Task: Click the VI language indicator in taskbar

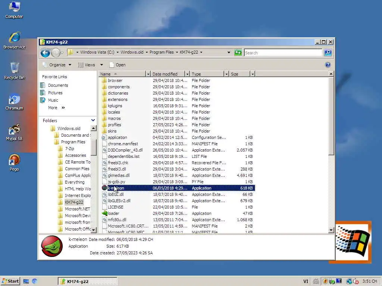Action: (x=306, y=282)
